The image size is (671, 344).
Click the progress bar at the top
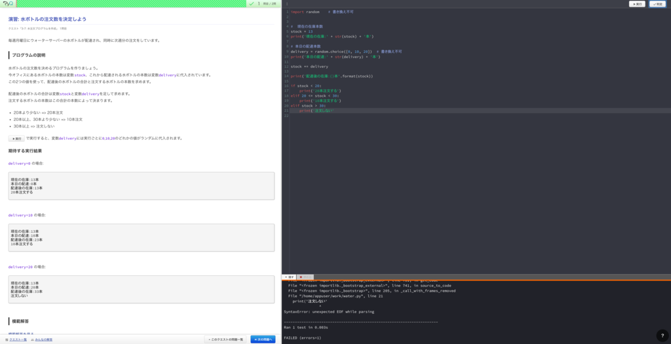[x=131, y=3]
